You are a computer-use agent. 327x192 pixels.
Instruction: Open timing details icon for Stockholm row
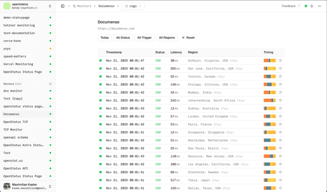[x=281, y=172]
